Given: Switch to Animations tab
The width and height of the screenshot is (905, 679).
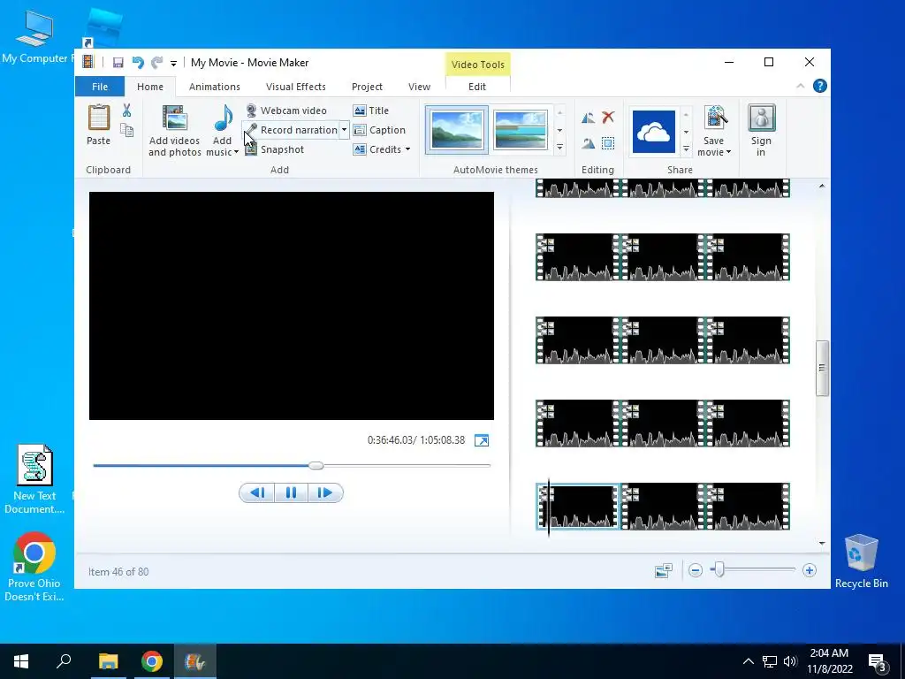Looking at the screenshot, I should (x=215, y=87).
